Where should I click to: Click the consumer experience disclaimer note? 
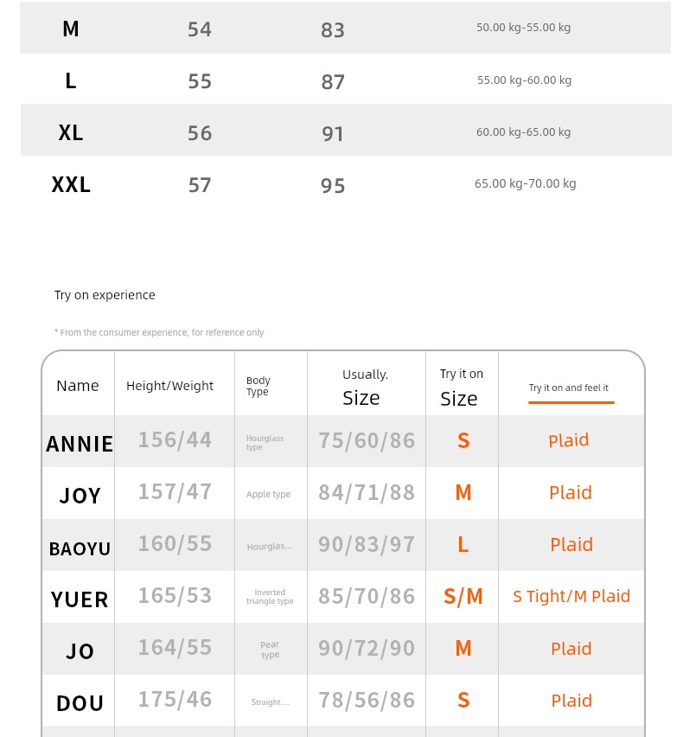159,332
